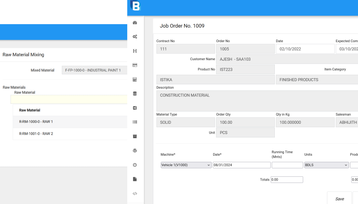Open the dashboard gauge icon in sidebar
358x204 pixels.
click(x=135, y=23)
